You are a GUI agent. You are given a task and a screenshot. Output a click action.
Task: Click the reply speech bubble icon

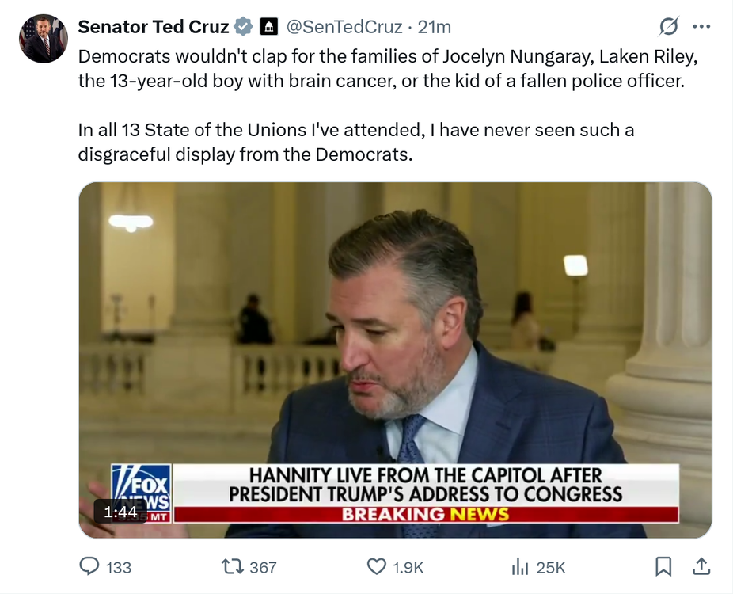click(x=89, y=566)
